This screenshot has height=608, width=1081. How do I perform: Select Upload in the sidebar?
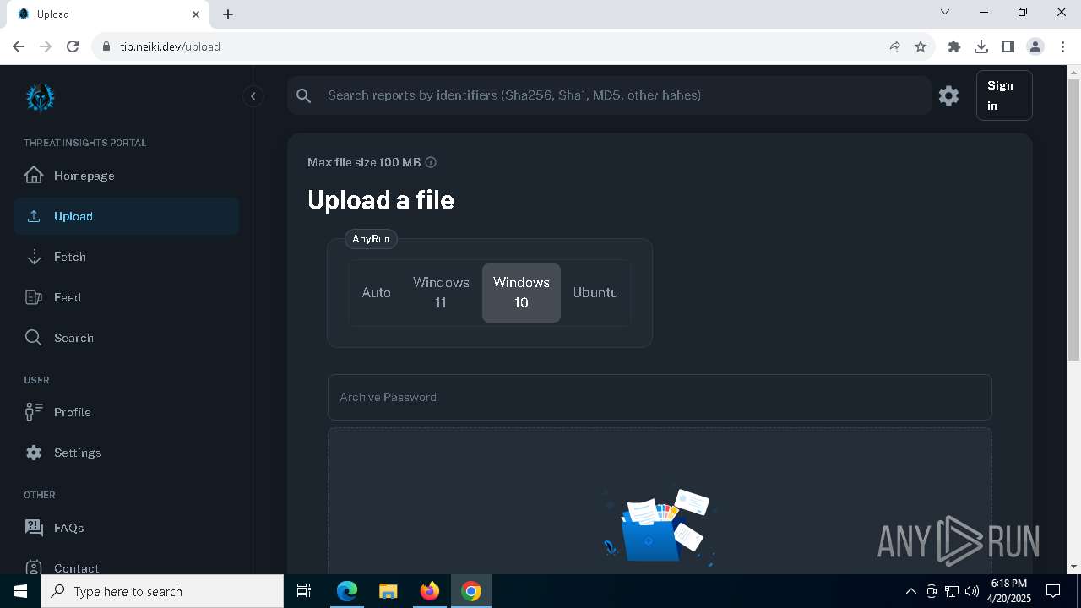(127, 216)
